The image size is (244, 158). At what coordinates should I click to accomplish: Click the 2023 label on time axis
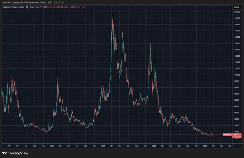(52, 146)
